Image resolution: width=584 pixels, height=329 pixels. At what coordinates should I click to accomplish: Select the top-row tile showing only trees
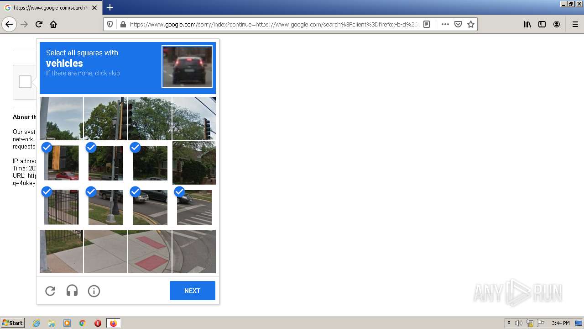click(x=150, y=118)
